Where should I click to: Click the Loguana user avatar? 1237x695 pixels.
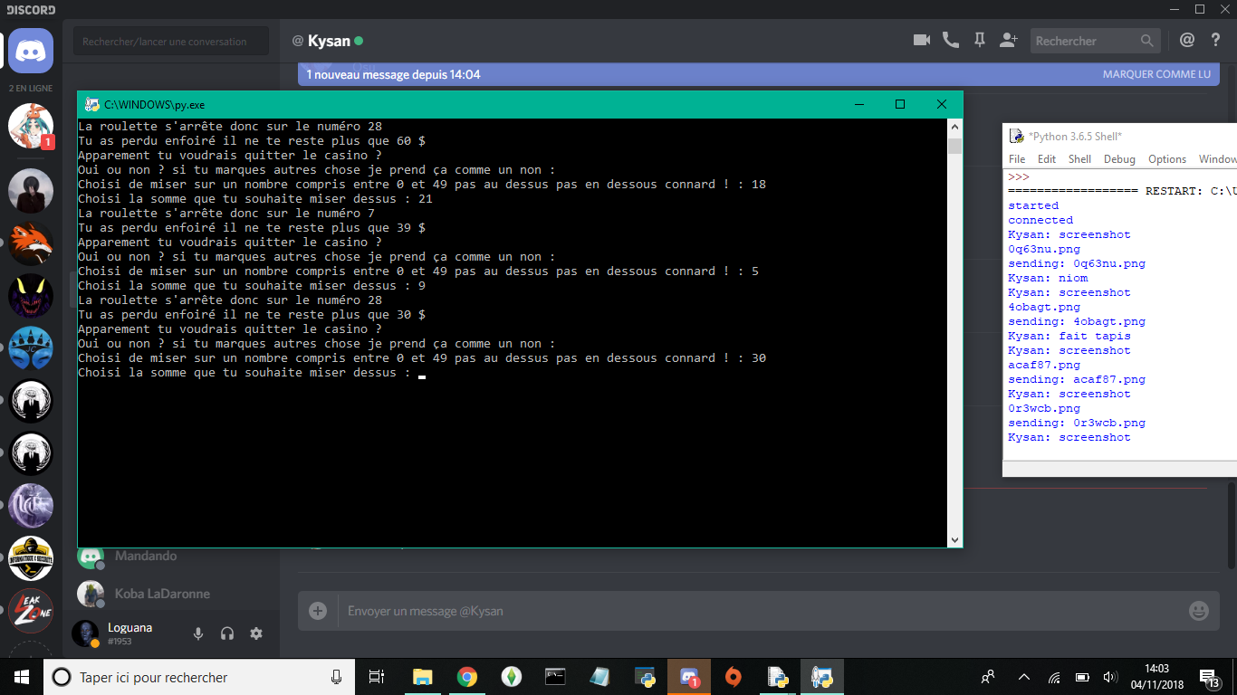(x=85, y=633)
